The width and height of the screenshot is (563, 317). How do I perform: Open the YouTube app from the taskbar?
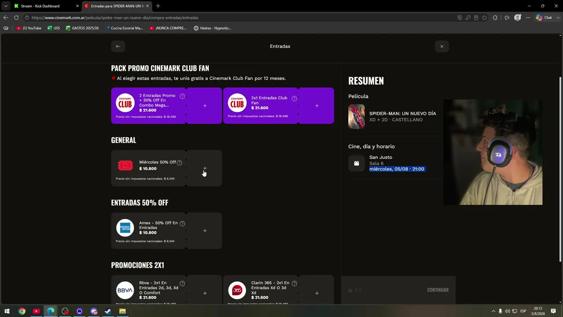pyautogui.click(x=36, y=311)
